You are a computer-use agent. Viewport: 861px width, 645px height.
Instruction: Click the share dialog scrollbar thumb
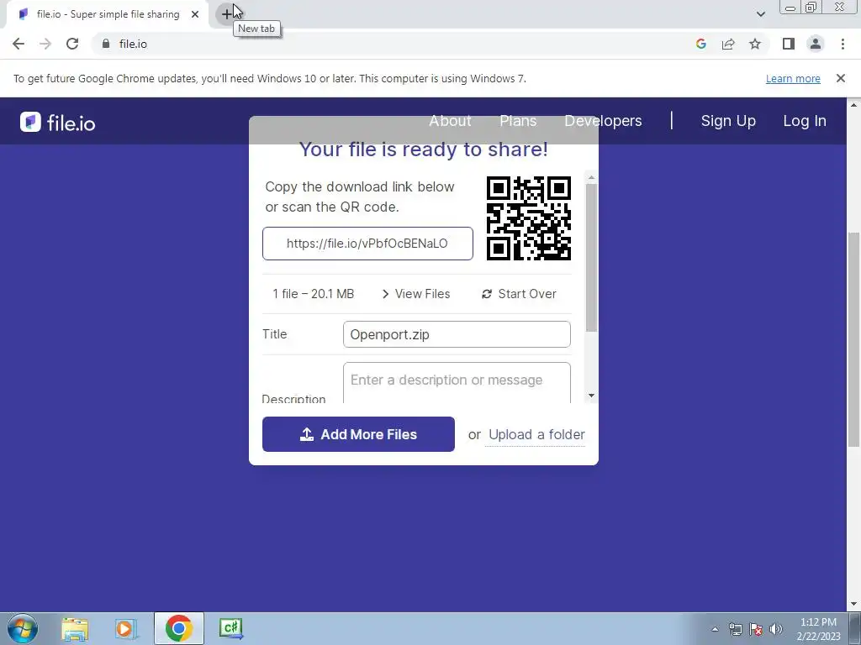point(591,258)
